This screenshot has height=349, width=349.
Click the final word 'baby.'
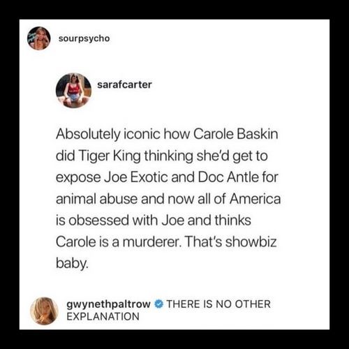(72, 265)
